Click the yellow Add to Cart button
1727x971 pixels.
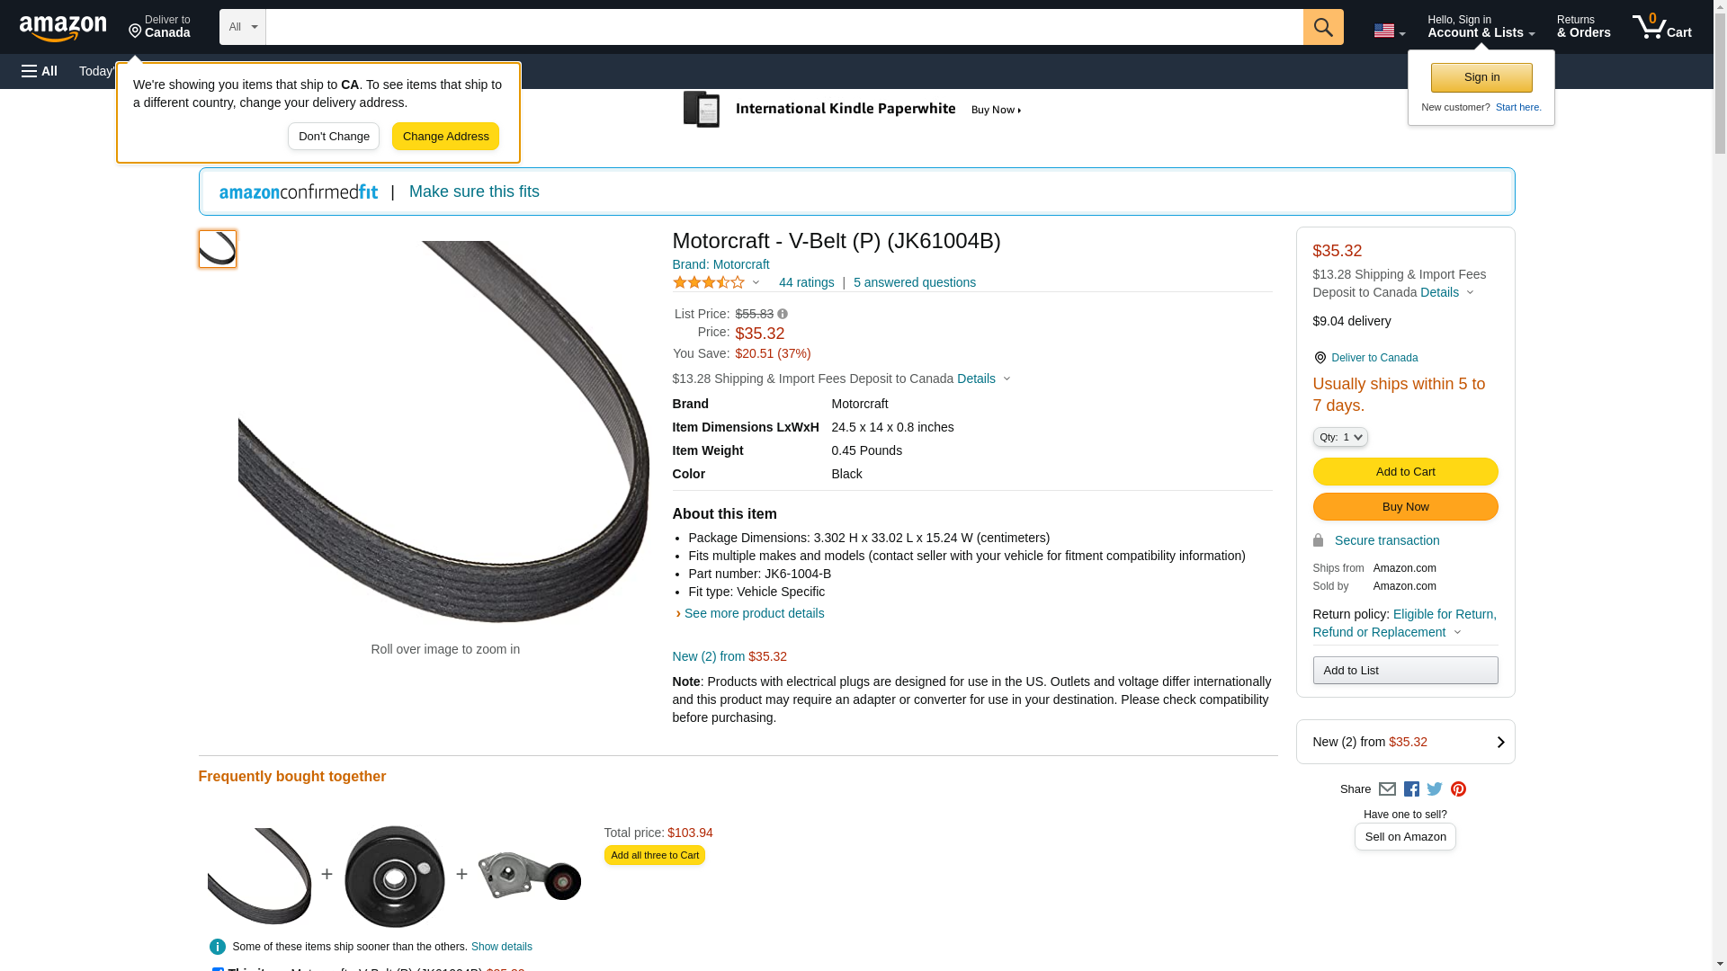[1404, 472]
